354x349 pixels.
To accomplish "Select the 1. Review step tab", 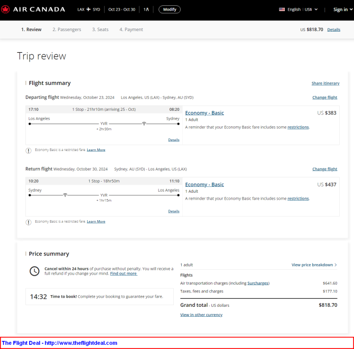I will tap(31, 30).
